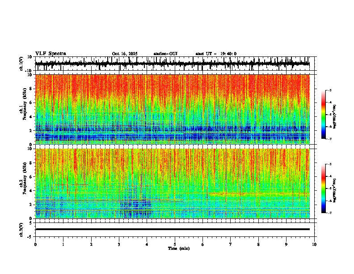Click the '1' minute tick on time axis
Viewport: 354px width, 274px height.
point(63,244)
